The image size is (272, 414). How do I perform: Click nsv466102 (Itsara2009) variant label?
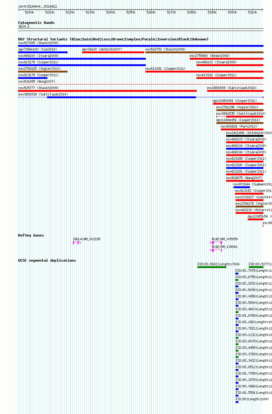tap(217, 62)
